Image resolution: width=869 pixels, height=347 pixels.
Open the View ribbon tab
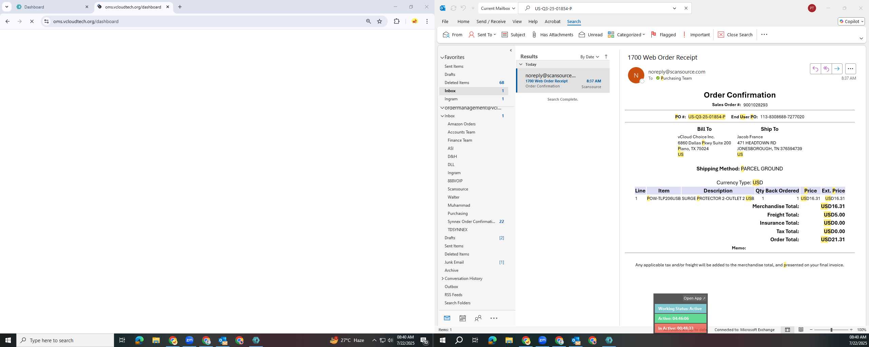point(517,21)
